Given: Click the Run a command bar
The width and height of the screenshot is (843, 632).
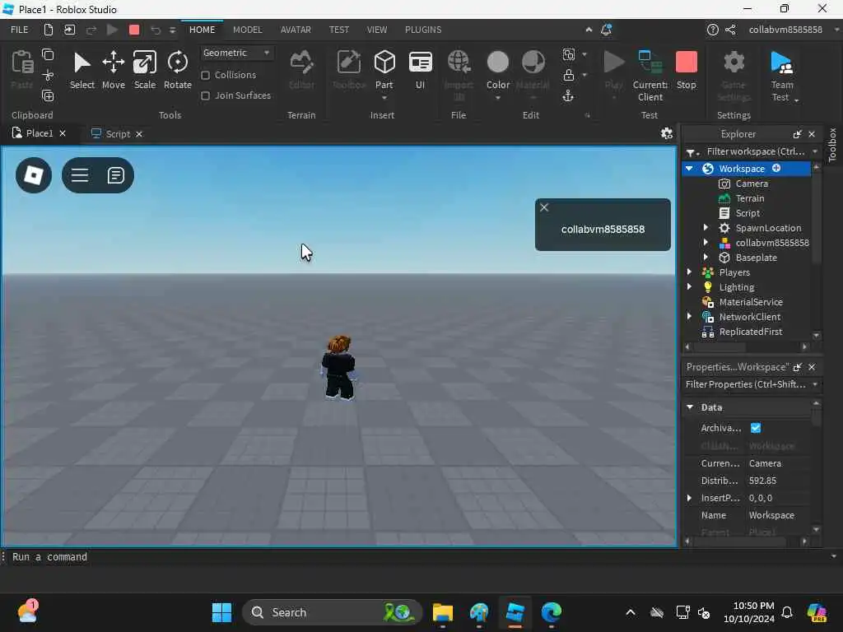Looking at the screenshot, I should 419,557.
